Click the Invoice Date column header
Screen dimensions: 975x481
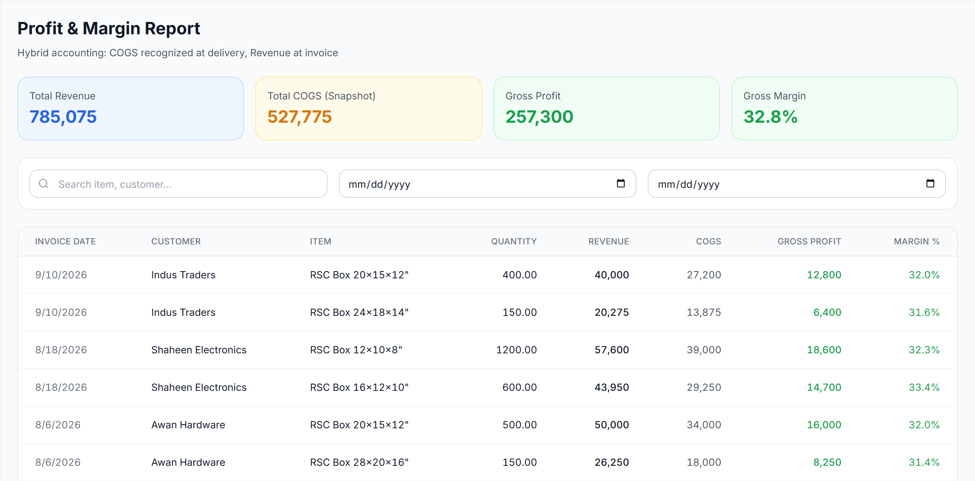(x=66, y=242)
